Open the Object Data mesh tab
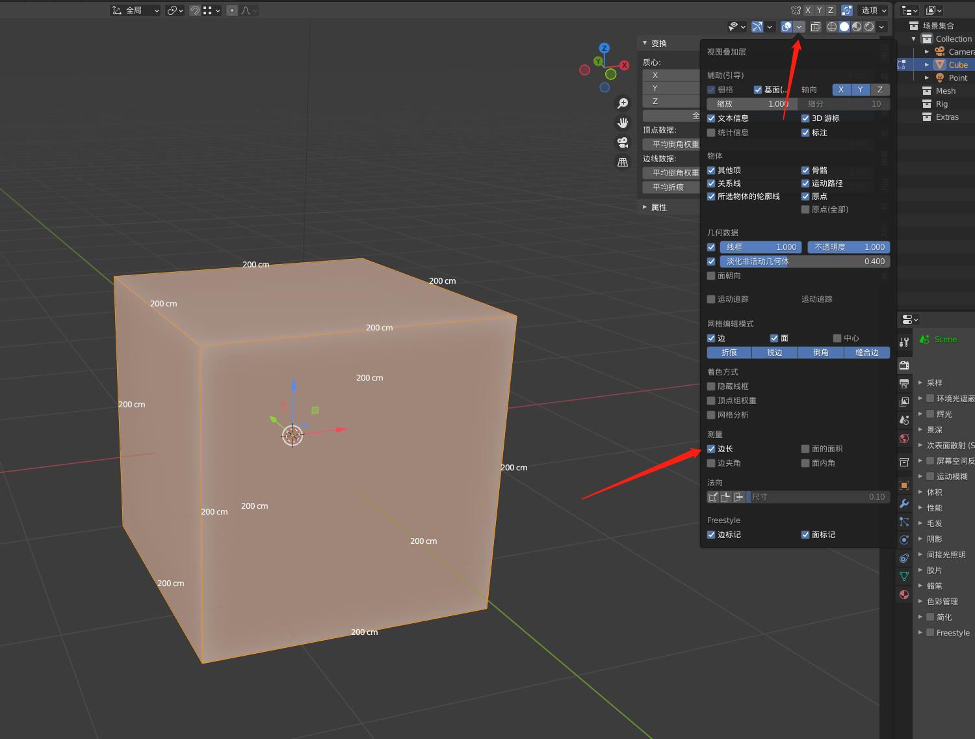Image resolution: width=975 pixels, height=739 pixels. 904,576
